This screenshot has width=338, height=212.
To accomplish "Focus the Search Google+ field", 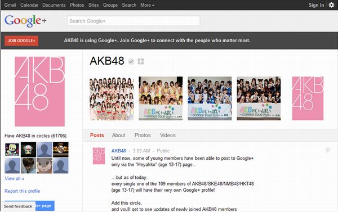I will [134, 21].
